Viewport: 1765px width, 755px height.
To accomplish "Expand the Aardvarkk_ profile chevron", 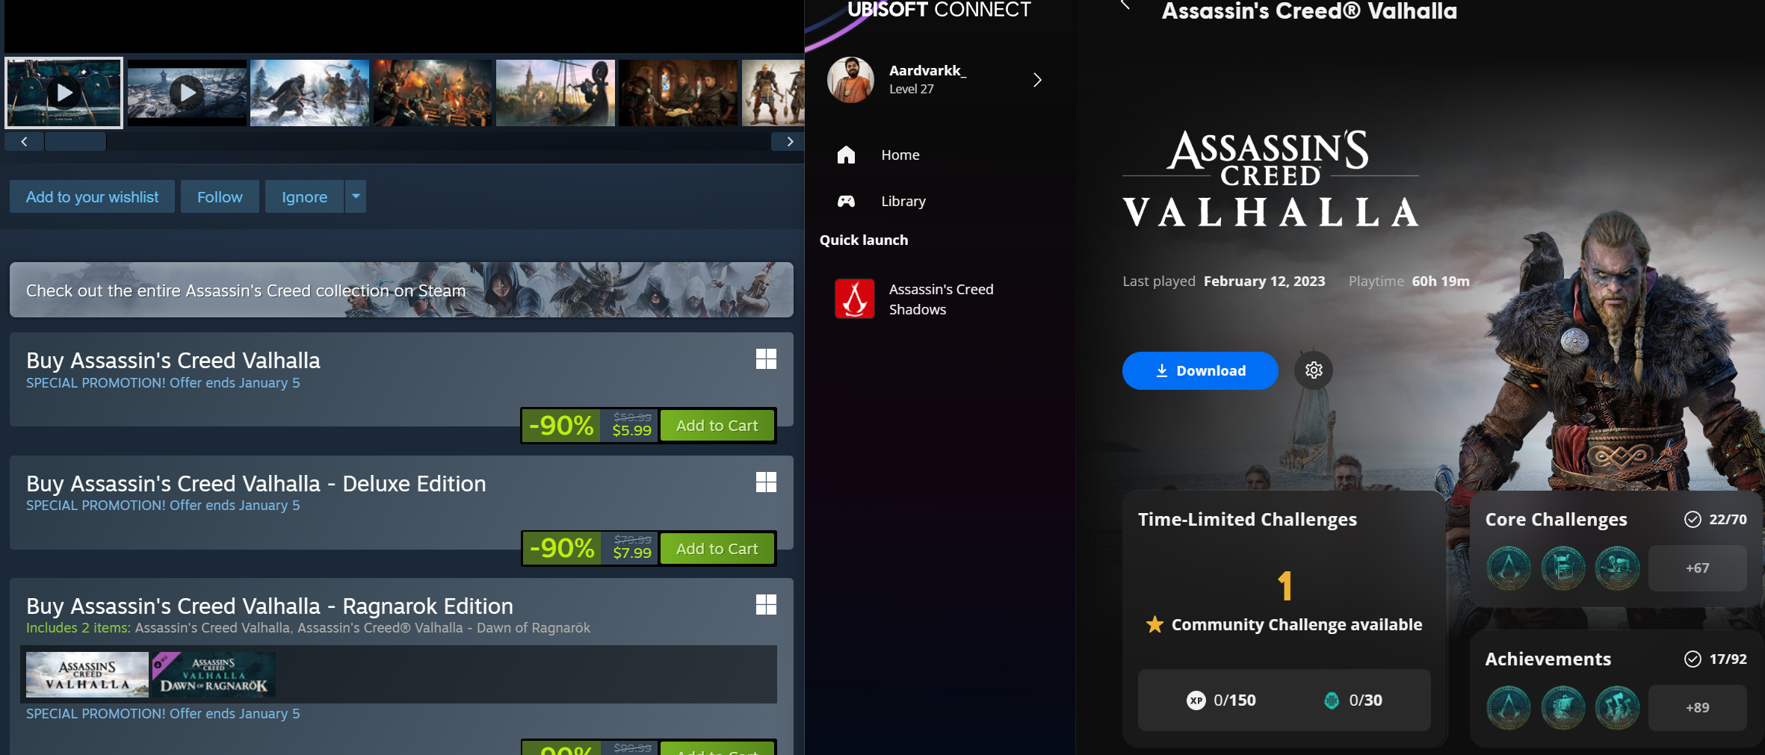I will pyautogui.click(x=1037, y=80).
